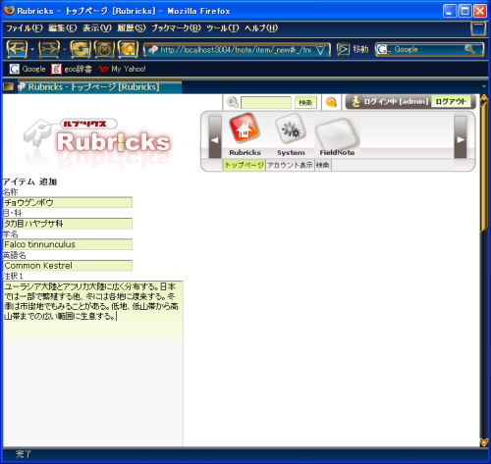Image resolution: width=491 pixels, height=464 pixels.
Task: Click the 検索 button beside the search field
Action: [x=305, y=103]
